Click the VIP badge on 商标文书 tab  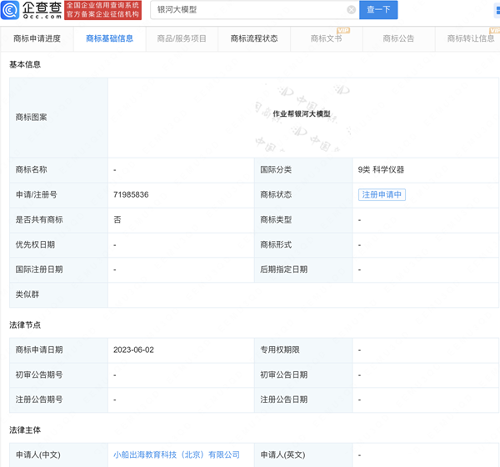pos(344,31)
